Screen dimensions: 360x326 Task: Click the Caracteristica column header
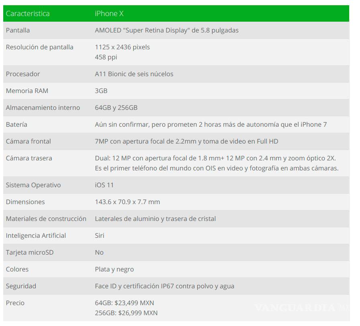click(x=28, y=14)
